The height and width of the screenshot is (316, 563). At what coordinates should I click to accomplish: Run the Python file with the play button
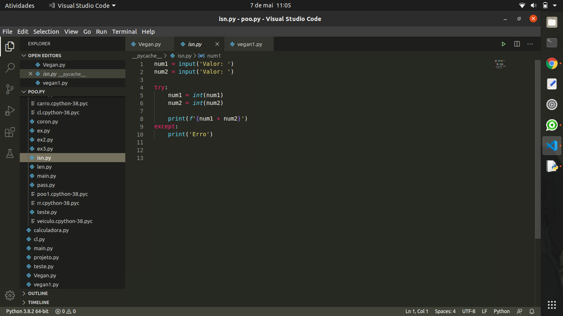pyautogui.click(x=503, y=44)
